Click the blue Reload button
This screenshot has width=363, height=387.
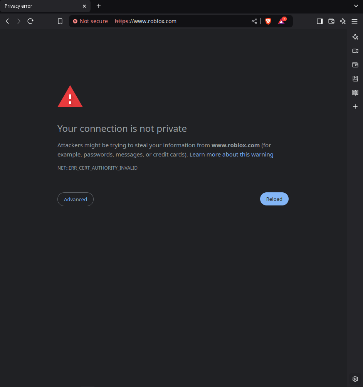pyautogui.click(x=274, y=199)
